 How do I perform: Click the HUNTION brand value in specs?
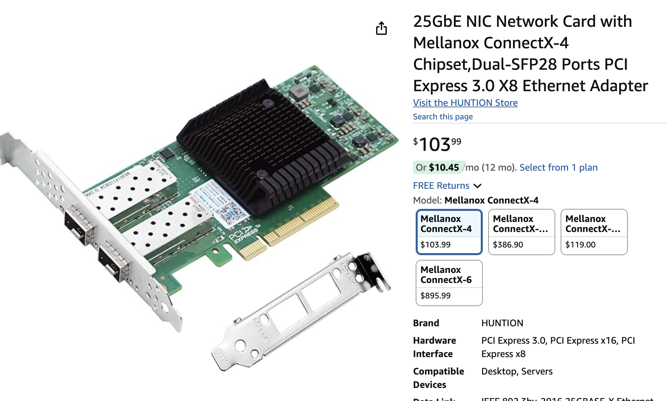click(x=502, y=323)
